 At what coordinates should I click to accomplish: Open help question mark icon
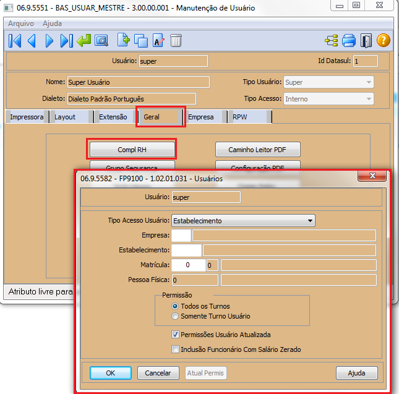(383, 40)
